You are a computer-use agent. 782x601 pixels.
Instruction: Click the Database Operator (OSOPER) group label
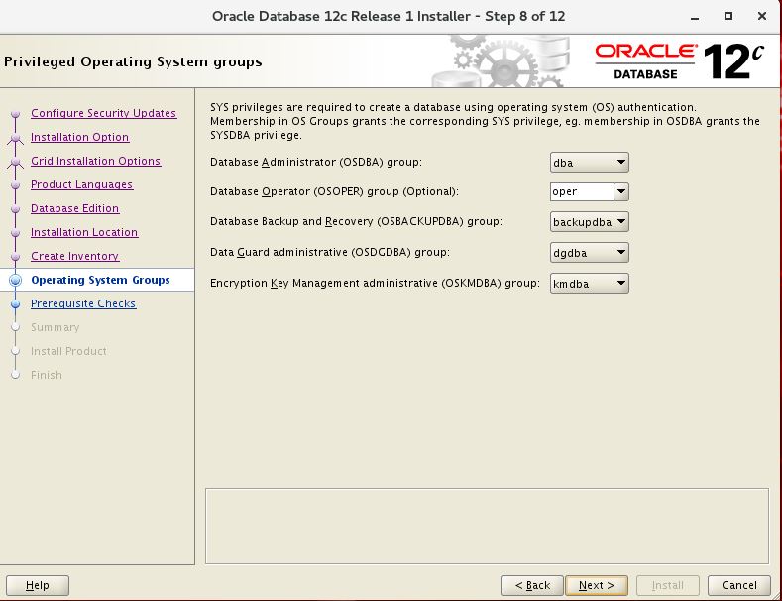point(334,191)
